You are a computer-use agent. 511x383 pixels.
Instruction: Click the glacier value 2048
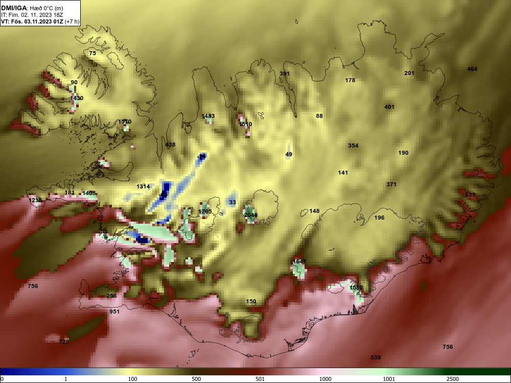click(251, 215)
